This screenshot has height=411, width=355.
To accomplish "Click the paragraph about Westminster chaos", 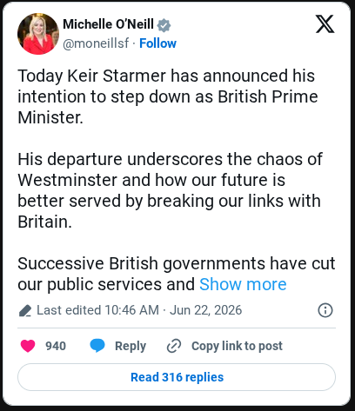I will 170,190.
